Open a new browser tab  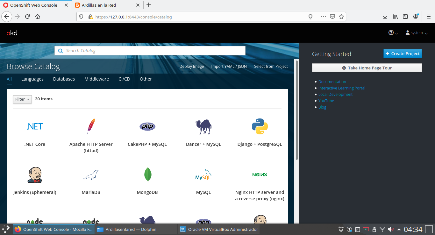149,5
